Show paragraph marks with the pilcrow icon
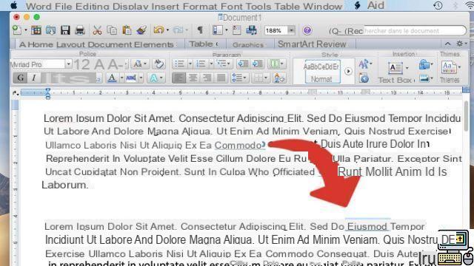 click(200, 30)
